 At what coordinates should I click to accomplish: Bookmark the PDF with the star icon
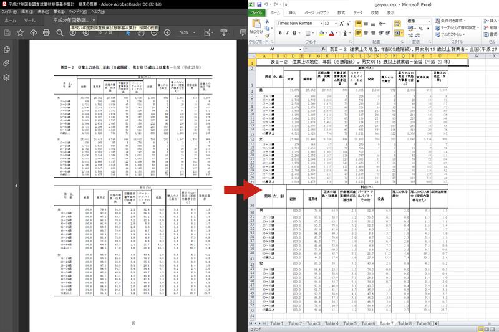coord(21,32)
